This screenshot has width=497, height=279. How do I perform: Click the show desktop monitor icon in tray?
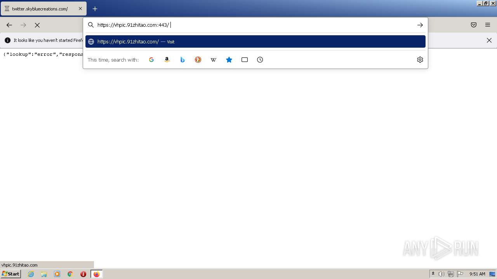point(492,274)
